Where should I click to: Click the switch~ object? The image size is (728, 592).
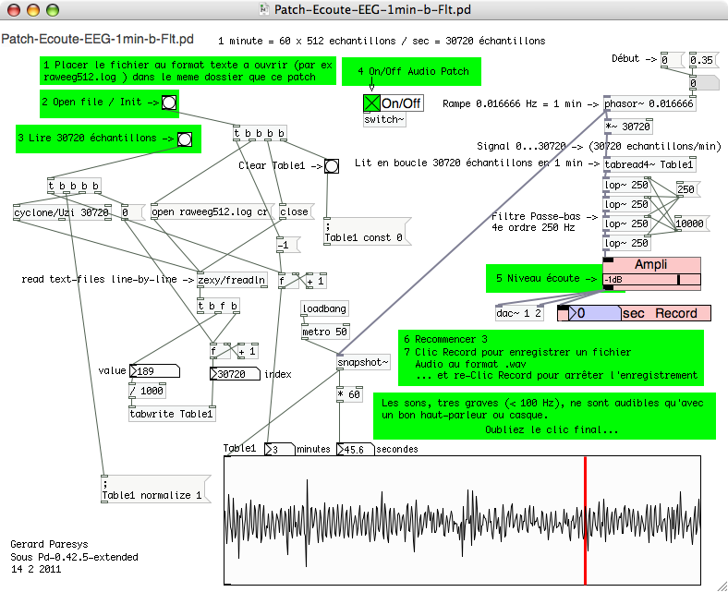[x=384, y=120]
